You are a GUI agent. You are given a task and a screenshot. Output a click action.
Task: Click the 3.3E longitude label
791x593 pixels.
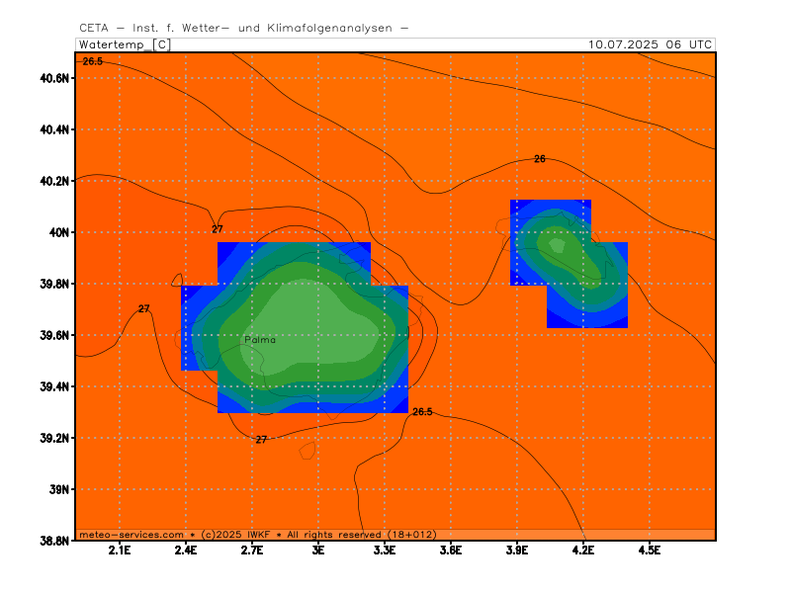pyautogui.click(x=385, y=551)
